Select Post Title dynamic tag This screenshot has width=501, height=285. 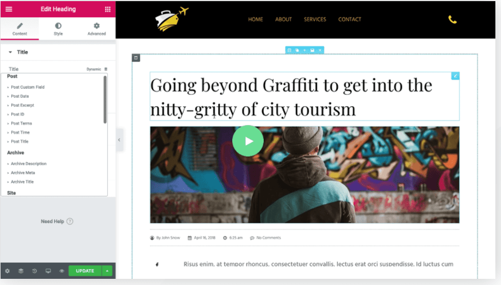(x=20, y=141)
